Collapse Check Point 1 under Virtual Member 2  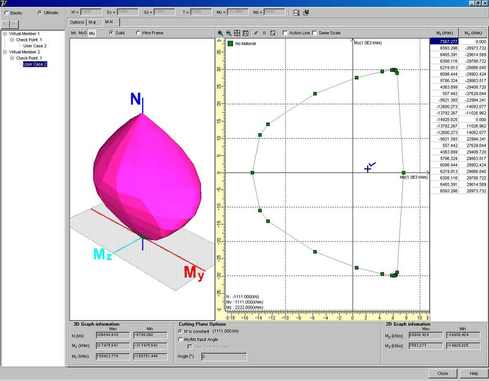click(x=12, y=58)
